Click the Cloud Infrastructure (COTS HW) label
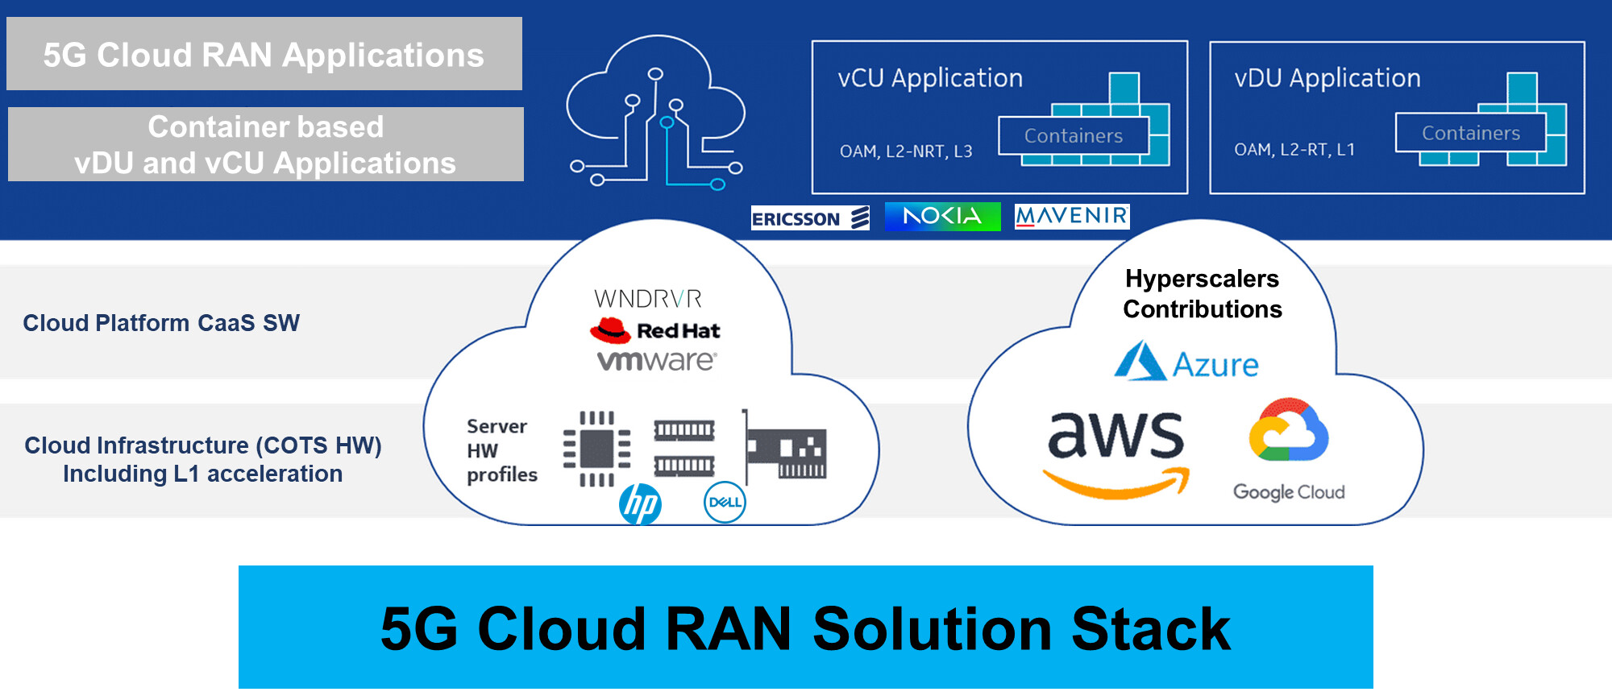Screen dimensions: 1612x700 point(203,459)
